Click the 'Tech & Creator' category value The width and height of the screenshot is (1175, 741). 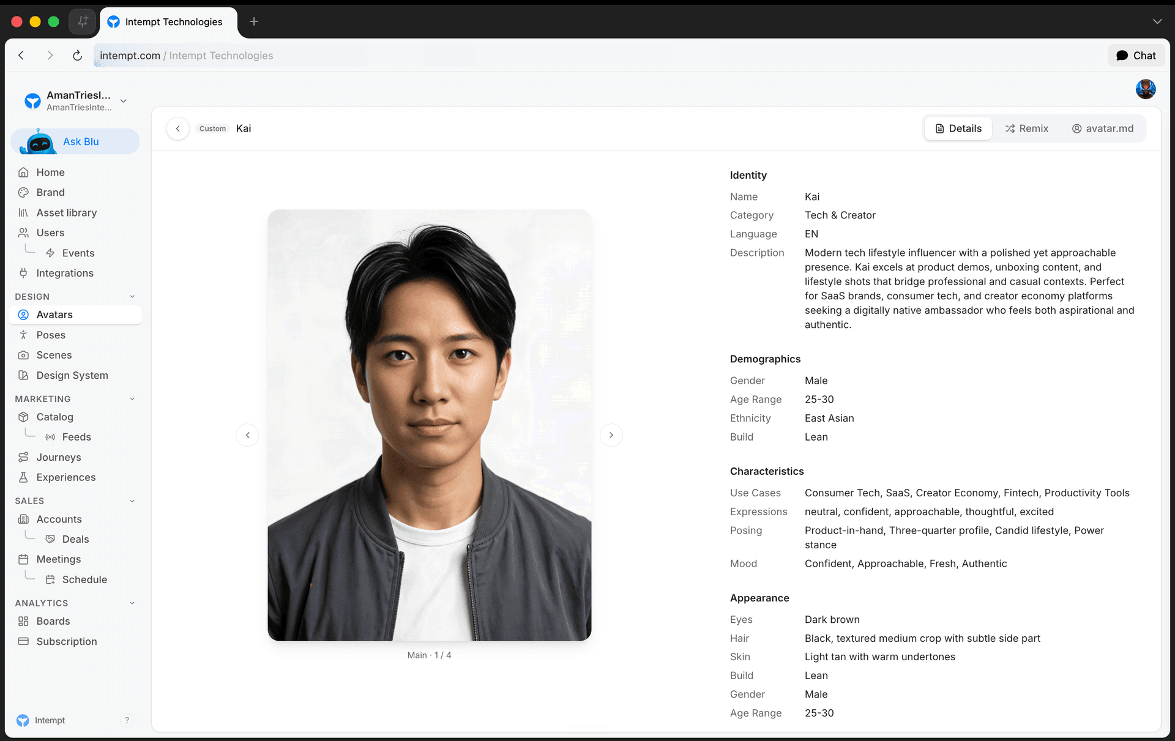(x=840, y=215)
